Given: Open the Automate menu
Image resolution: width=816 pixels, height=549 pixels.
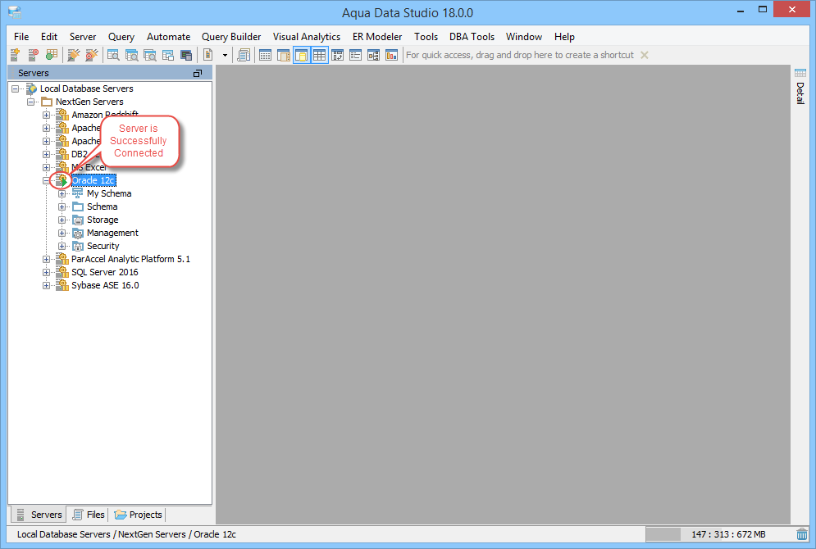Looking at the screenshot, I should tap(169, 37).
